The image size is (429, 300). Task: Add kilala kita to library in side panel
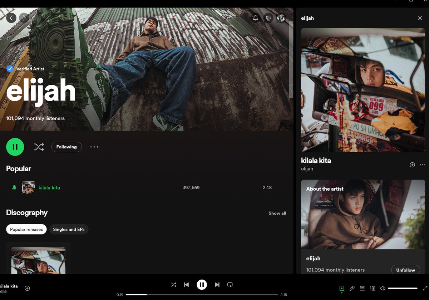pyautogui.click(x=412, y=165)
